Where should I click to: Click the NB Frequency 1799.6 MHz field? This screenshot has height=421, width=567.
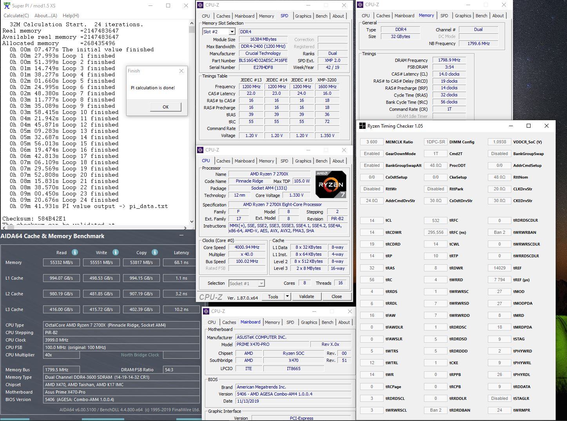(x=478, y=43)
